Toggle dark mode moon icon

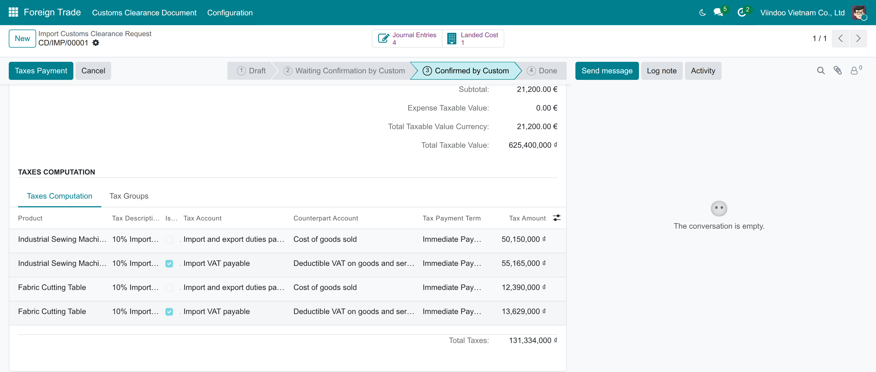702,13
